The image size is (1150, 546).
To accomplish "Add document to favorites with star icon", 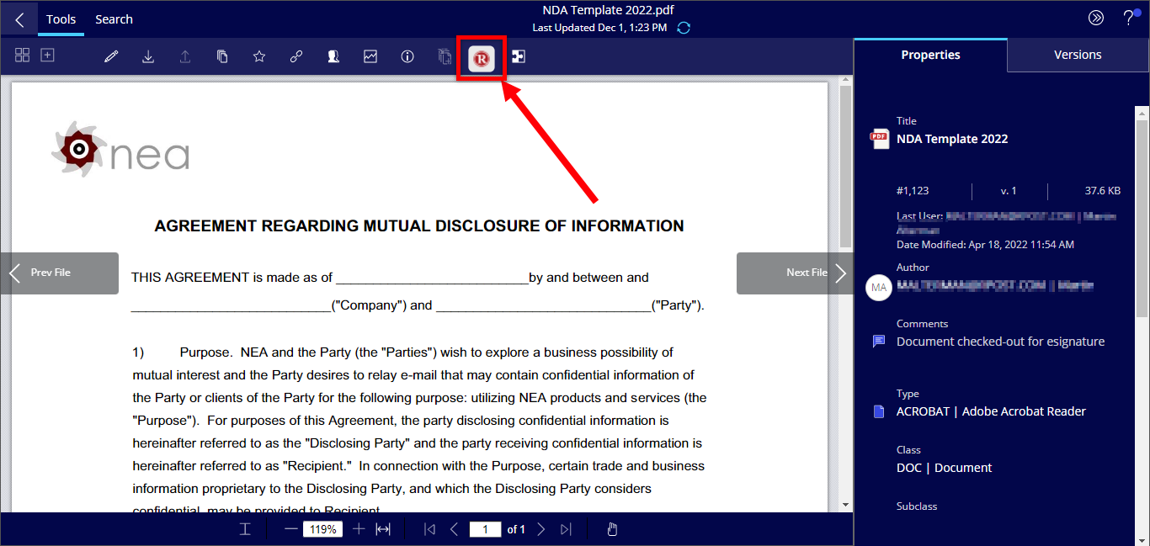I will 259,57.
